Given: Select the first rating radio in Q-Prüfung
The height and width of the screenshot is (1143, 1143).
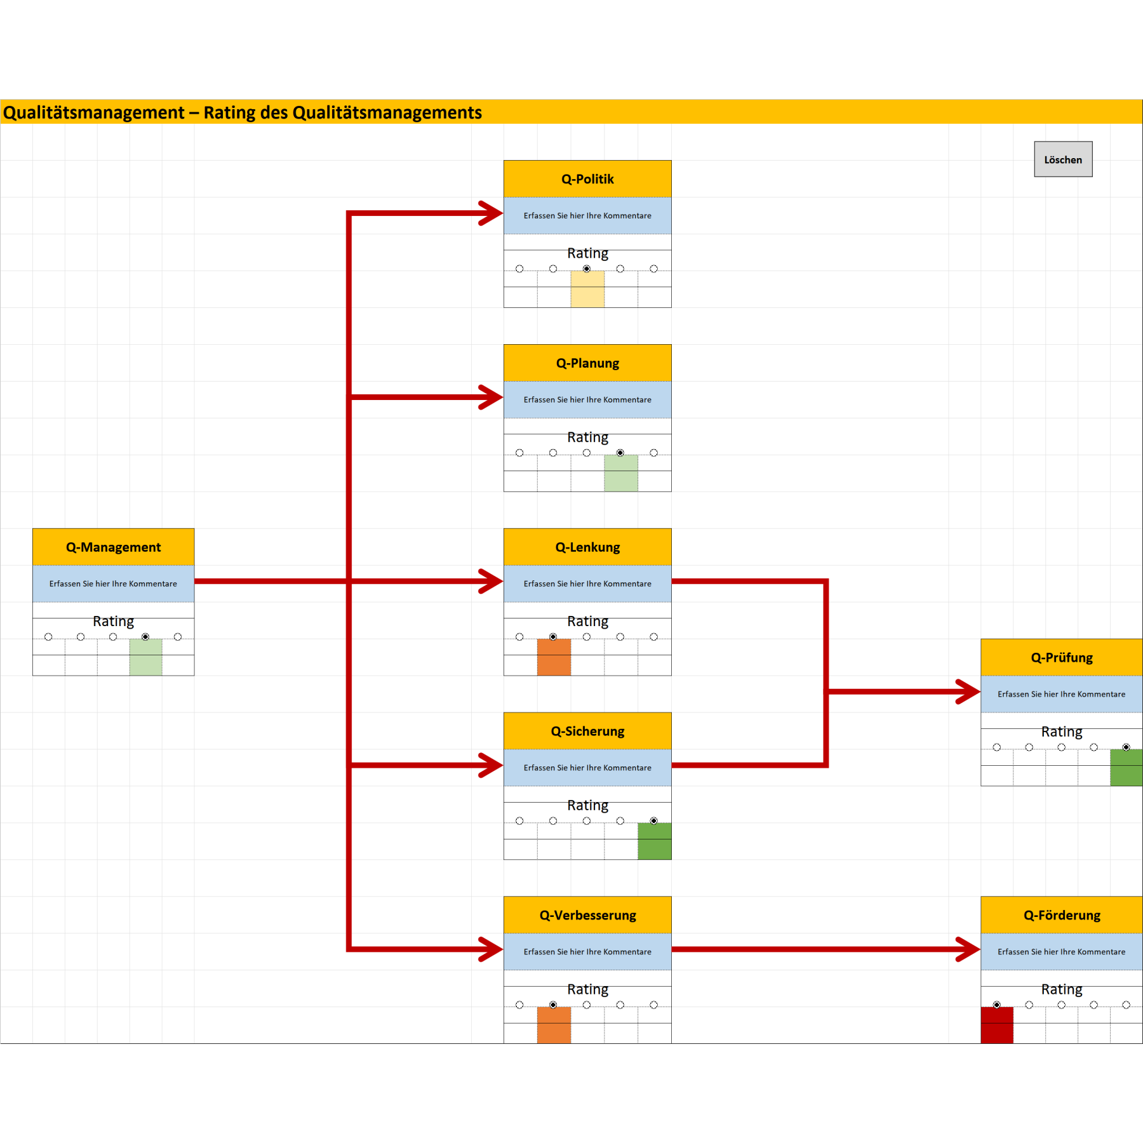Looking at the screenshot, I should (x=997, y=747).
